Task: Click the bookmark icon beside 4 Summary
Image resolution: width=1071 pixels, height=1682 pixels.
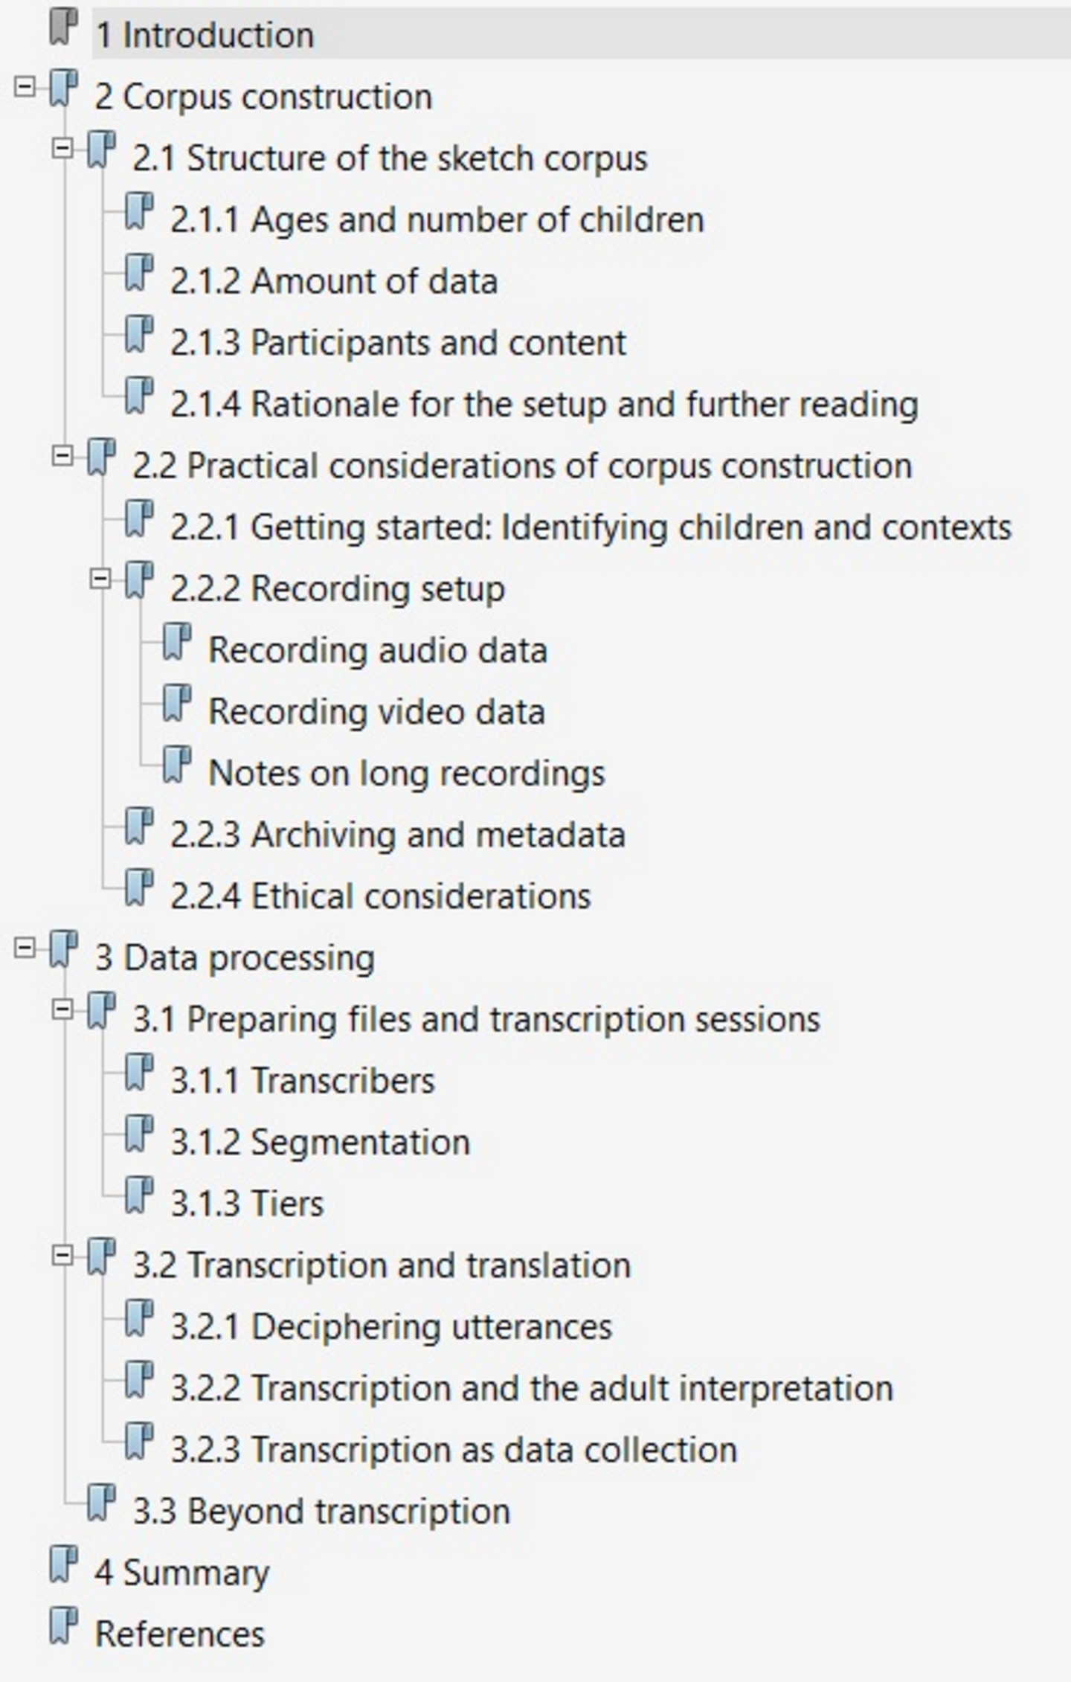Action: (64, 1564)
